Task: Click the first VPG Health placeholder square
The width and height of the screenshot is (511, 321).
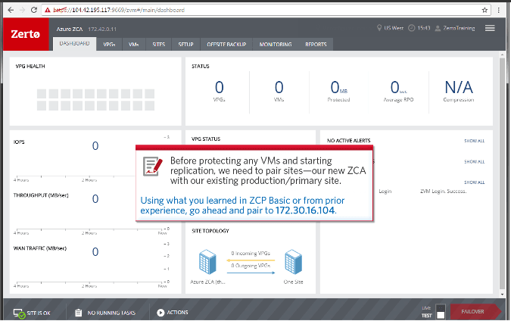Action: click(x=42, y=94)
